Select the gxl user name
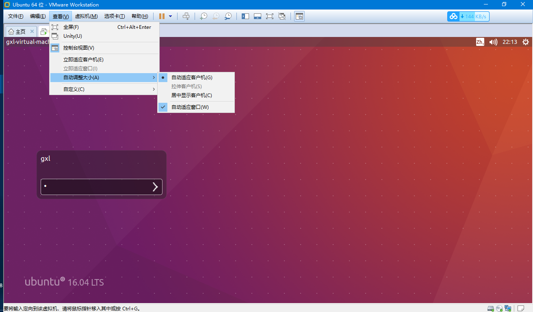This screenshot has width=533, height=312. (45, 159)
